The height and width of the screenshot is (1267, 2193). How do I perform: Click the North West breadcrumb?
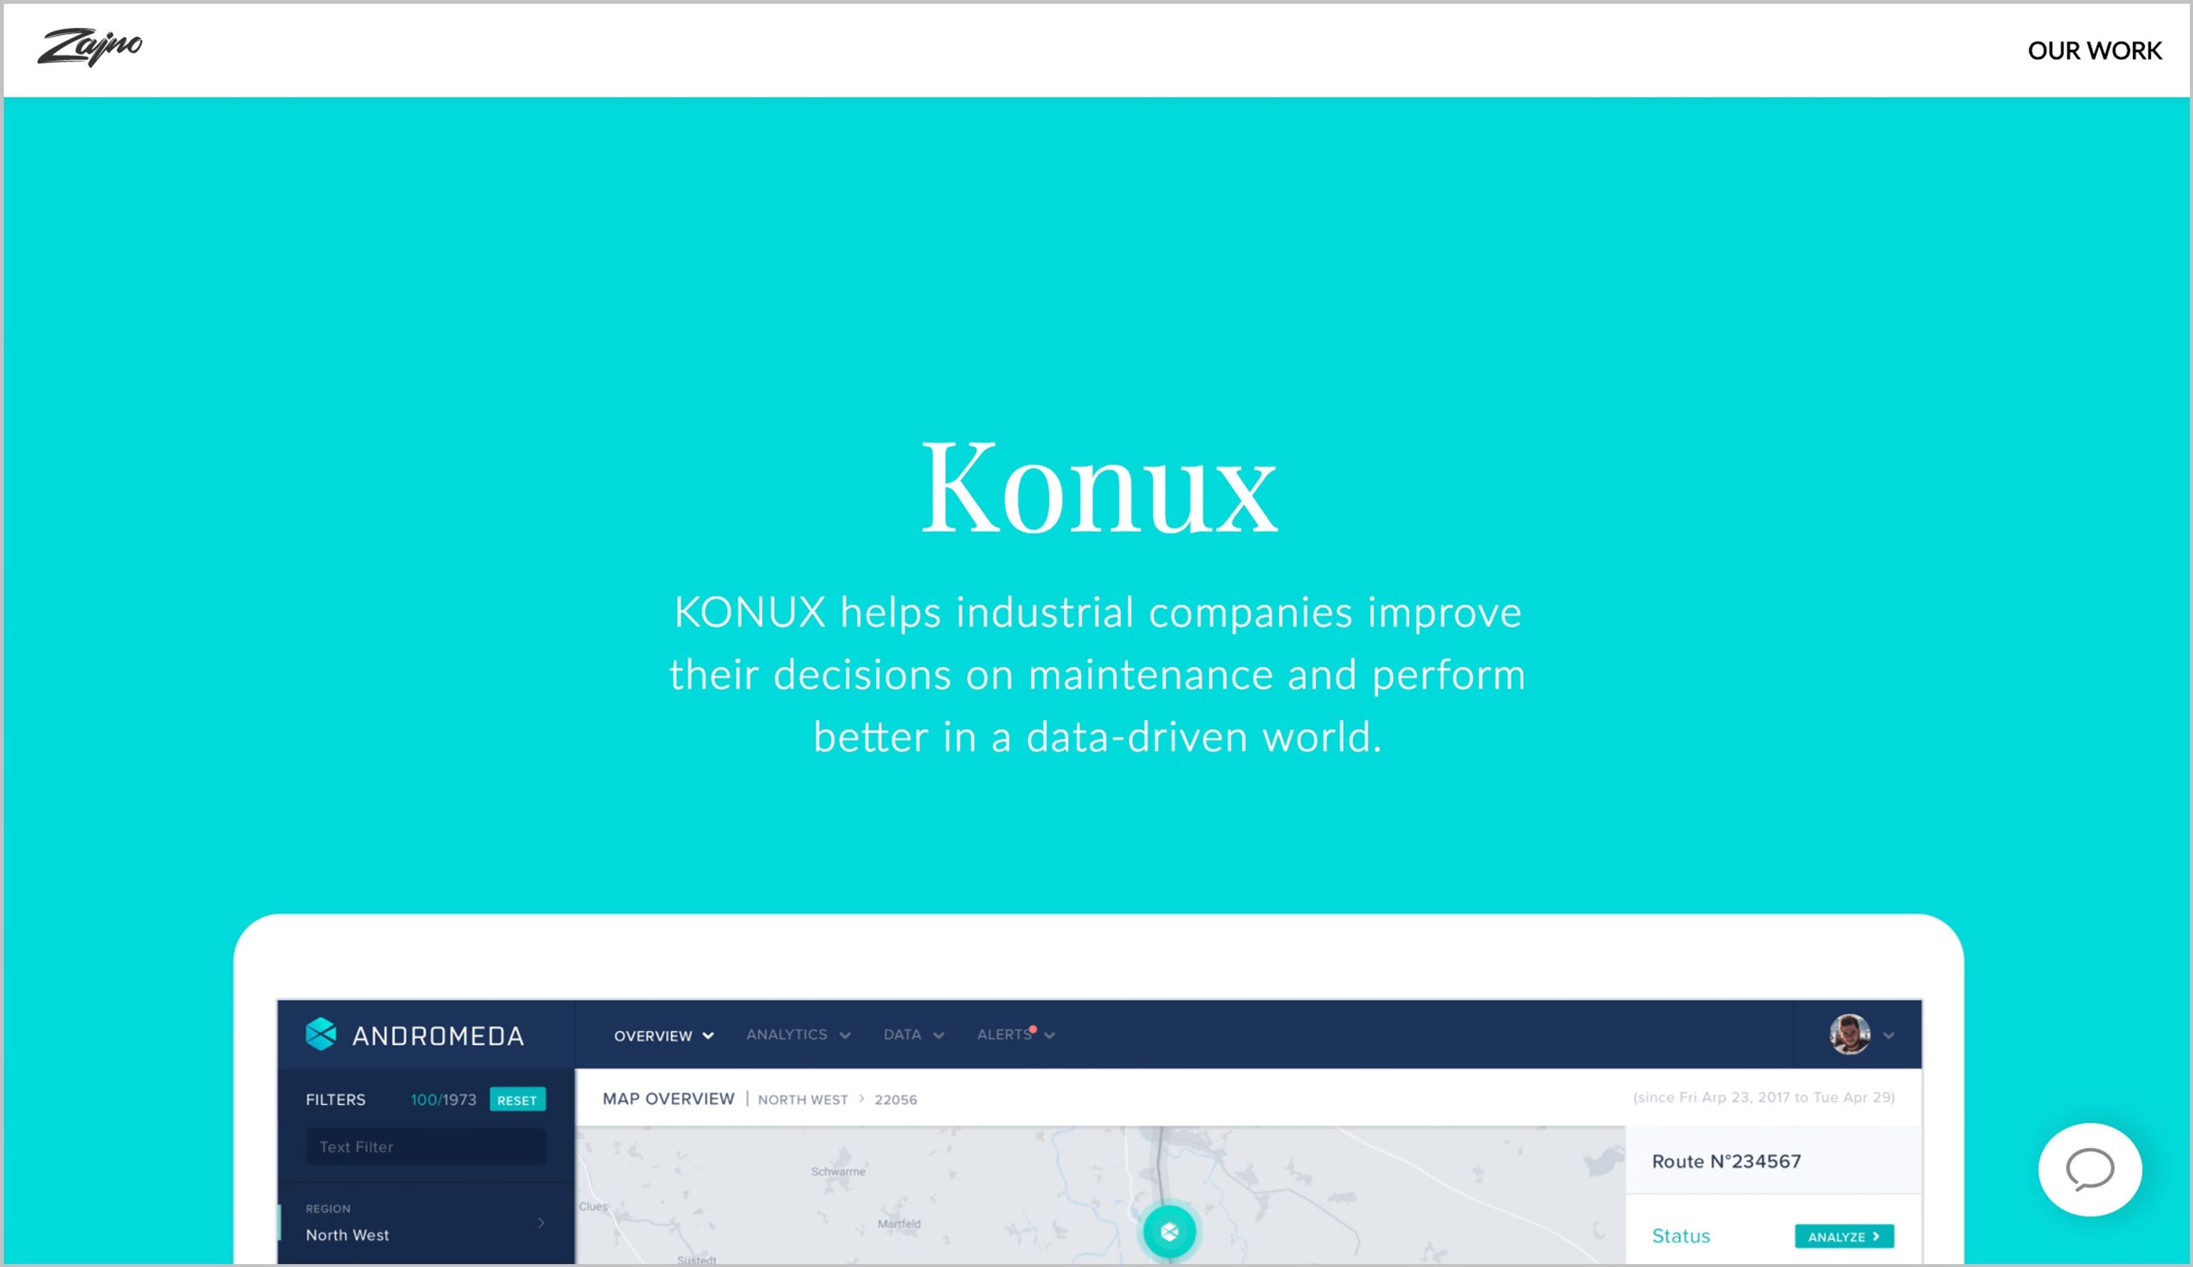[x=802, y=1100]
